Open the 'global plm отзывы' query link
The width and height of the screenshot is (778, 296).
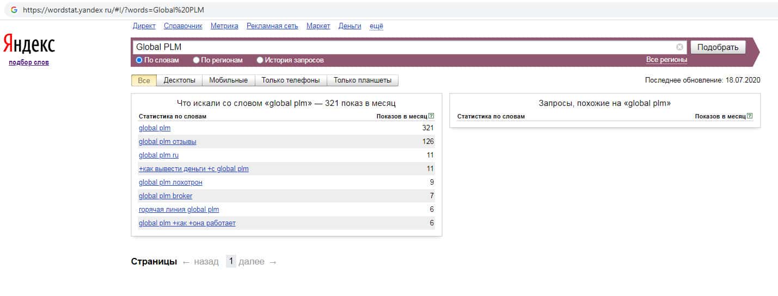click(x=168, y=142)
